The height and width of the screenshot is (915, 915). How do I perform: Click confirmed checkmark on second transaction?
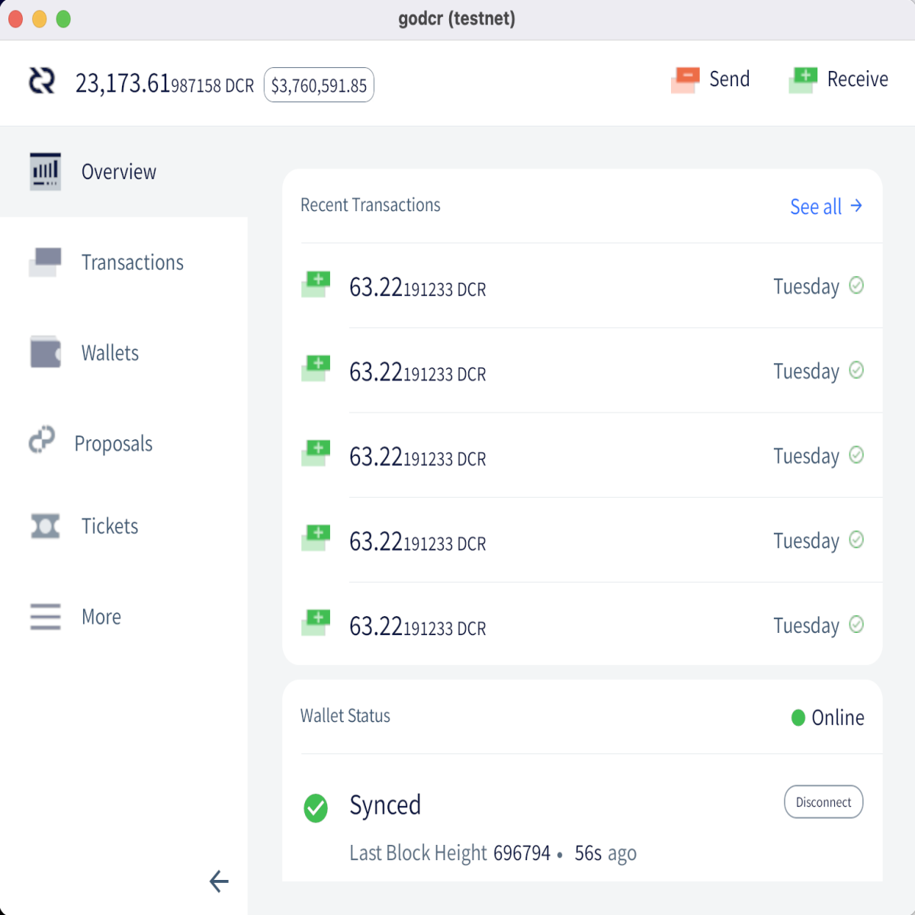856,370
